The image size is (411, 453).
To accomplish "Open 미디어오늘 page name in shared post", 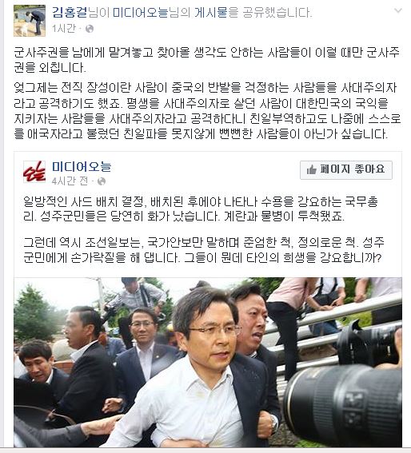I will 82,166.
